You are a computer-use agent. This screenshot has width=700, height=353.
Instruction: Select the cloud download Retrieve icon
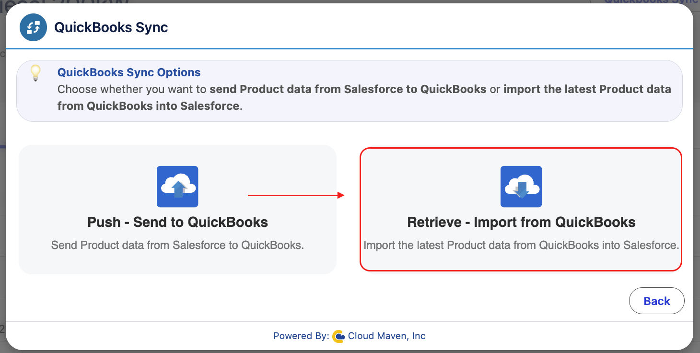[521, 187]
